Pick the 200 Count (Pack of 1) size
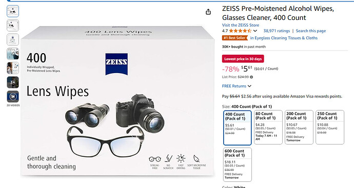Image resolution: width=354 pixels, height=188 pixels. (x=299, y=127)
